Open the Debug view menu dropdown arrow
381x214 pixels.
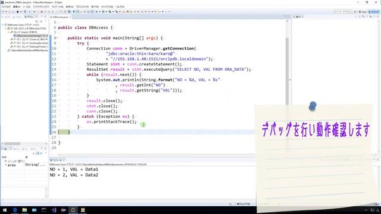click(x=45, y=21)
